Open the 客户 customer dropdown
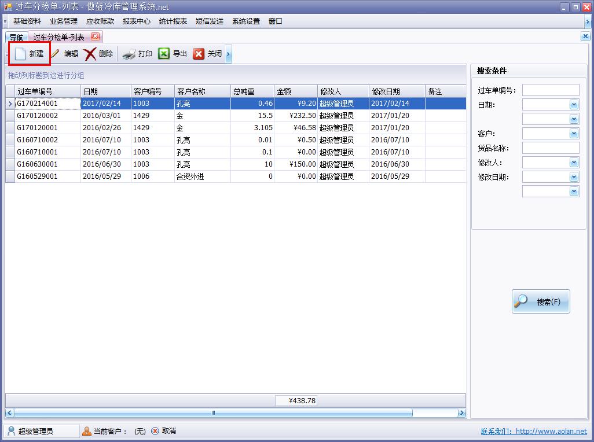Viewport: 594px width, 442px height. 574,134
